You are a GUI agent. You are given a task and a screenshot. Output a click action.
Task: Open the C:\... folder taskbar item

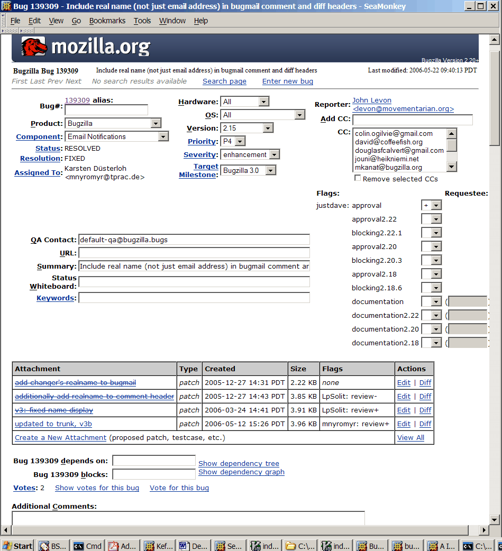point(300,546)
